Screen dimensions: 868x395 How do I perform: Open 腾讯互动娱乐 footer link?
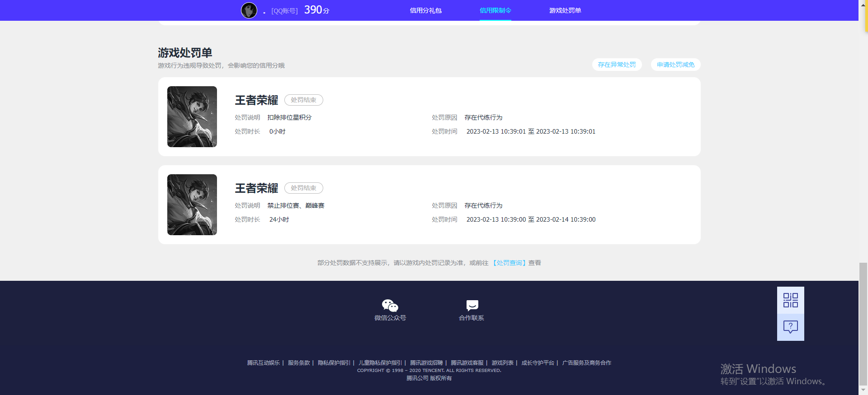pyautogui.click(x=264, y=363)
